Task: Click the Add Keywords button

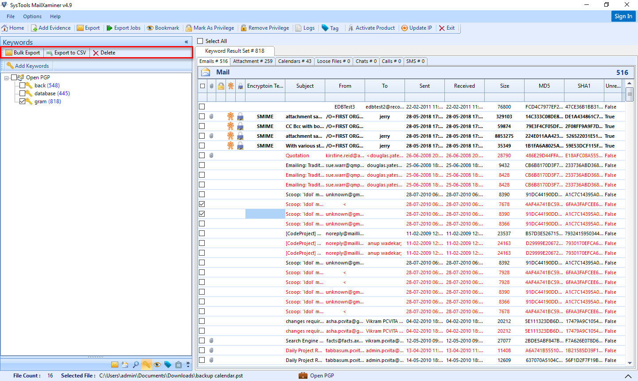Action: [28, 66]
